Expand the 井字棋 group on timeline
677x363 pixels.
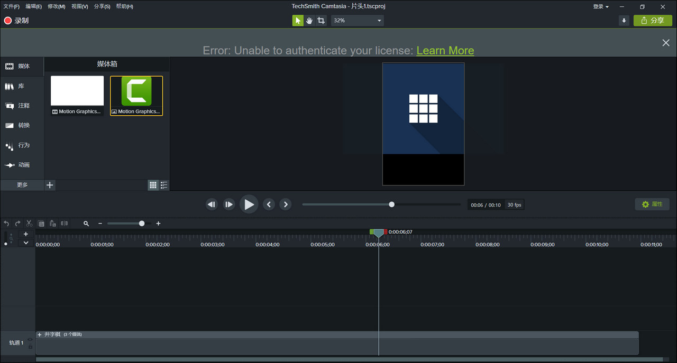pyautogui.click(x=40, y=334)
